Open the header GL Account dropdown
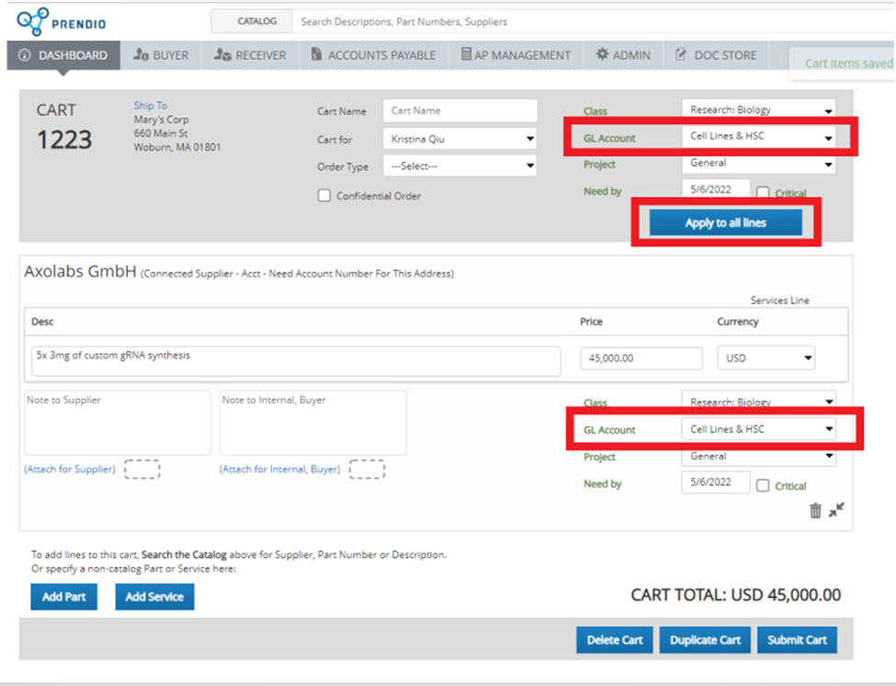The width and height of the screenshot is (896, 686). (x=758, y=137)
